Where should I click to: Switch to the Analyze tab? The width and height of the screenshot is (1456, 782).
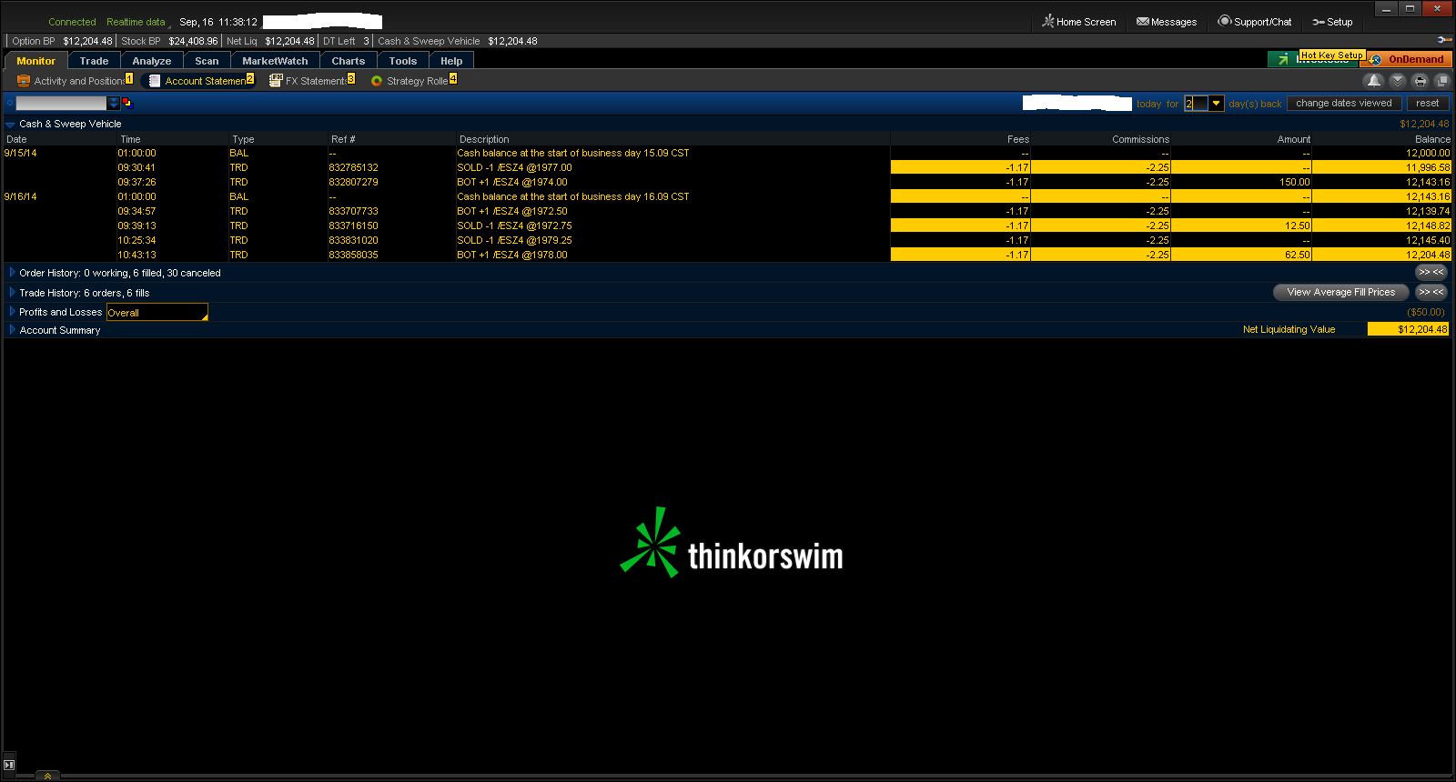(x=152, y=61)
